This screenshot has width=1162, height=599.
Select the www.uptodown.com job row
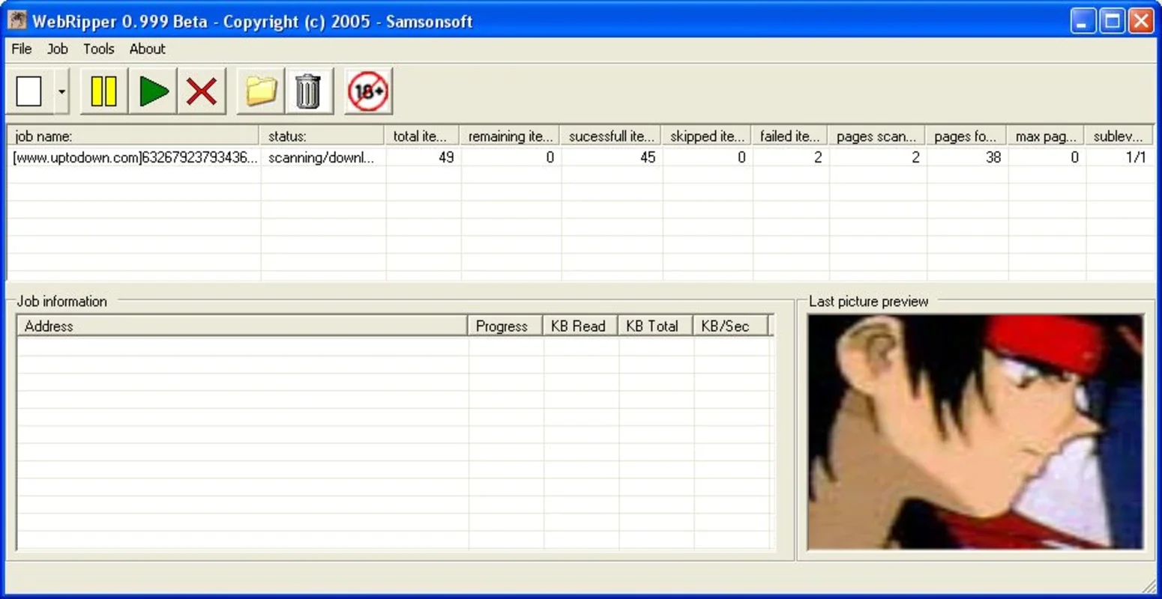click(580, 157)
